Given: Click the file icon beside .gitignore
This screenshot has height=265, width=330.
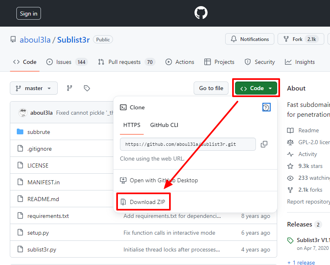Looking at the screenshot, I should [x=20, y=148].
